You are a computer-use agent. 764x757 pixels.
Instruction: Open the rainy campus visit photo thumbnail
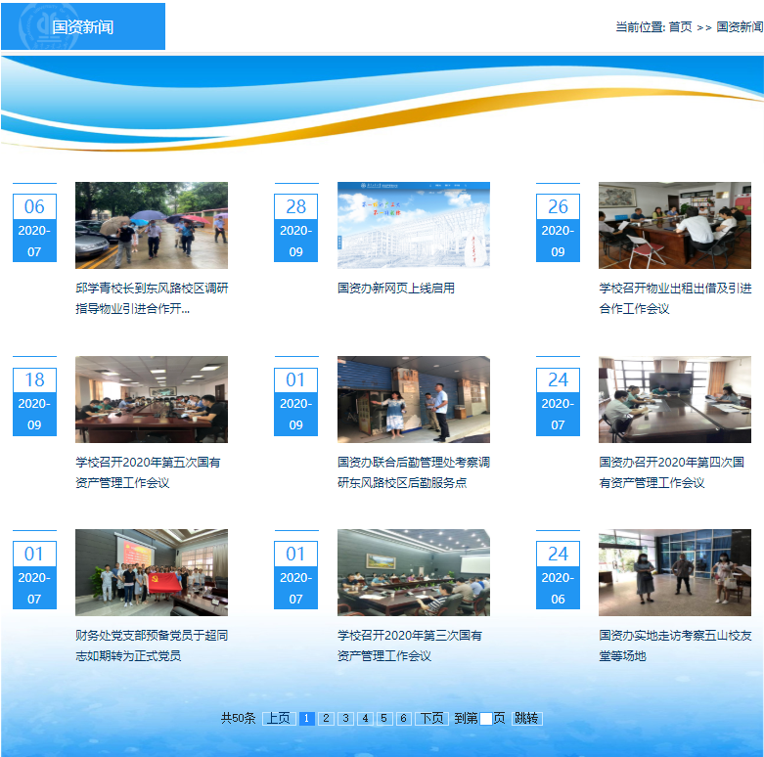pyautogui.click(x=152, y=225)
